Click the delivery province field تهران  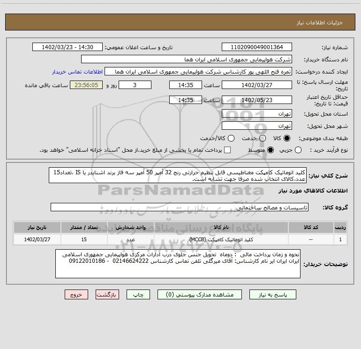(x=257, y=114)
